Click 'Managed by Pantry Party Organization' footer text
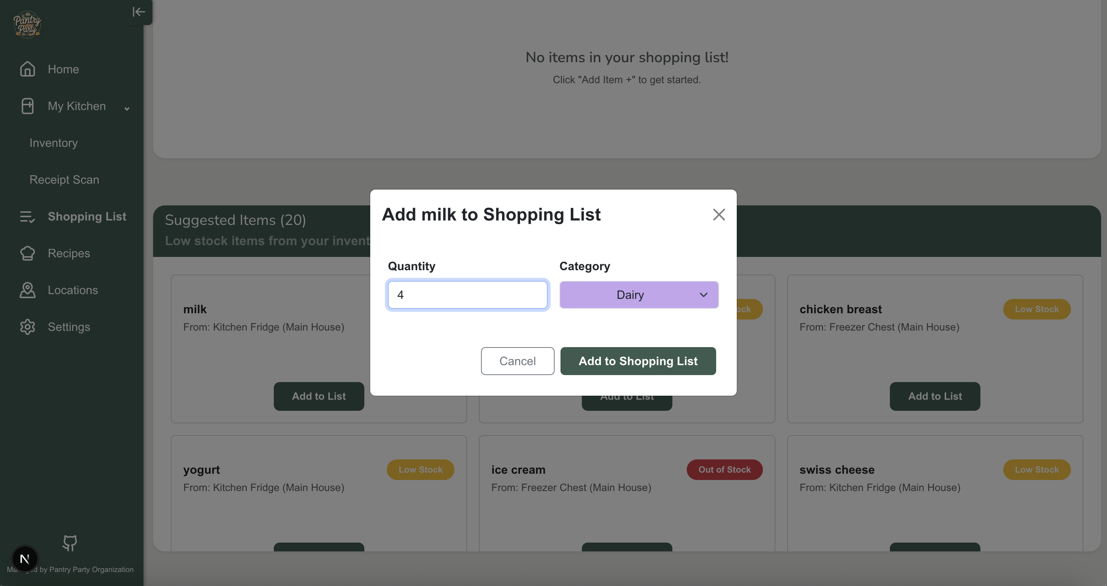 pyautogui.click(x=70, y=570)
